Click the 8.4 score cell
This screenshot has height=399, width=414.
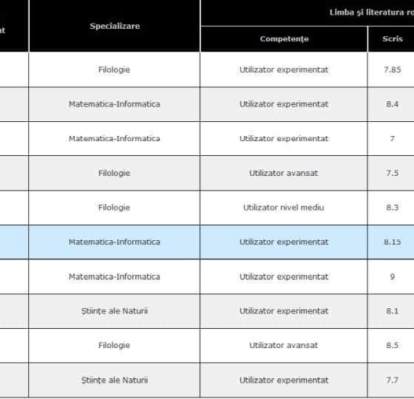click(x=391, y=104)
